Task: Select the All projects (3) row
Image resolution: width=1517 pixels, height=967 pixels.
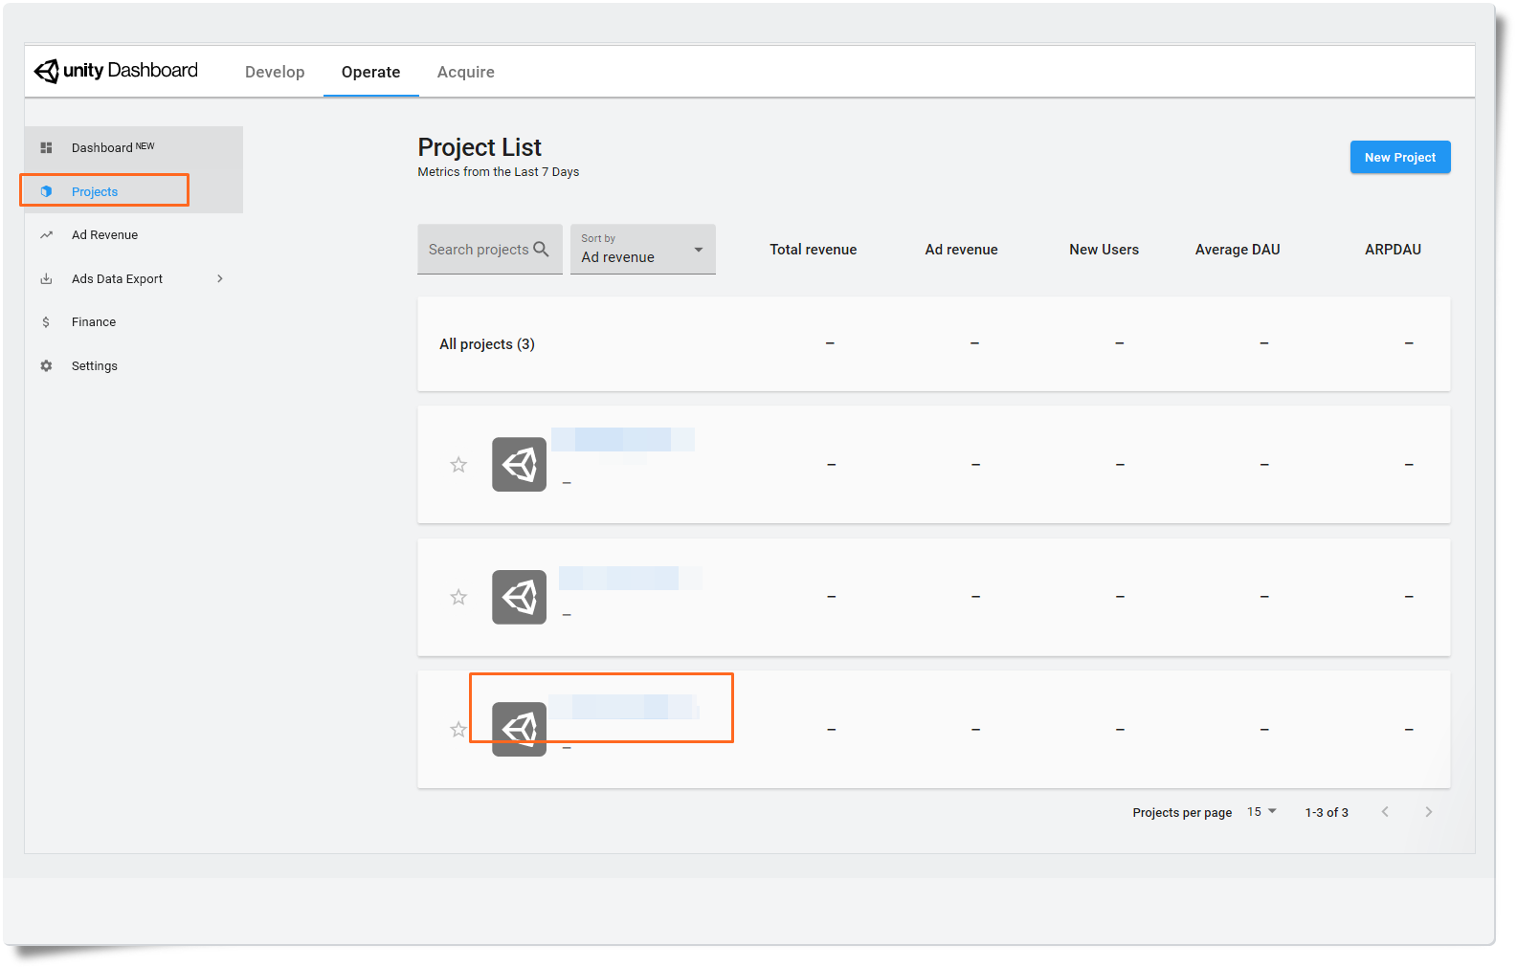Action: point(933,344)
